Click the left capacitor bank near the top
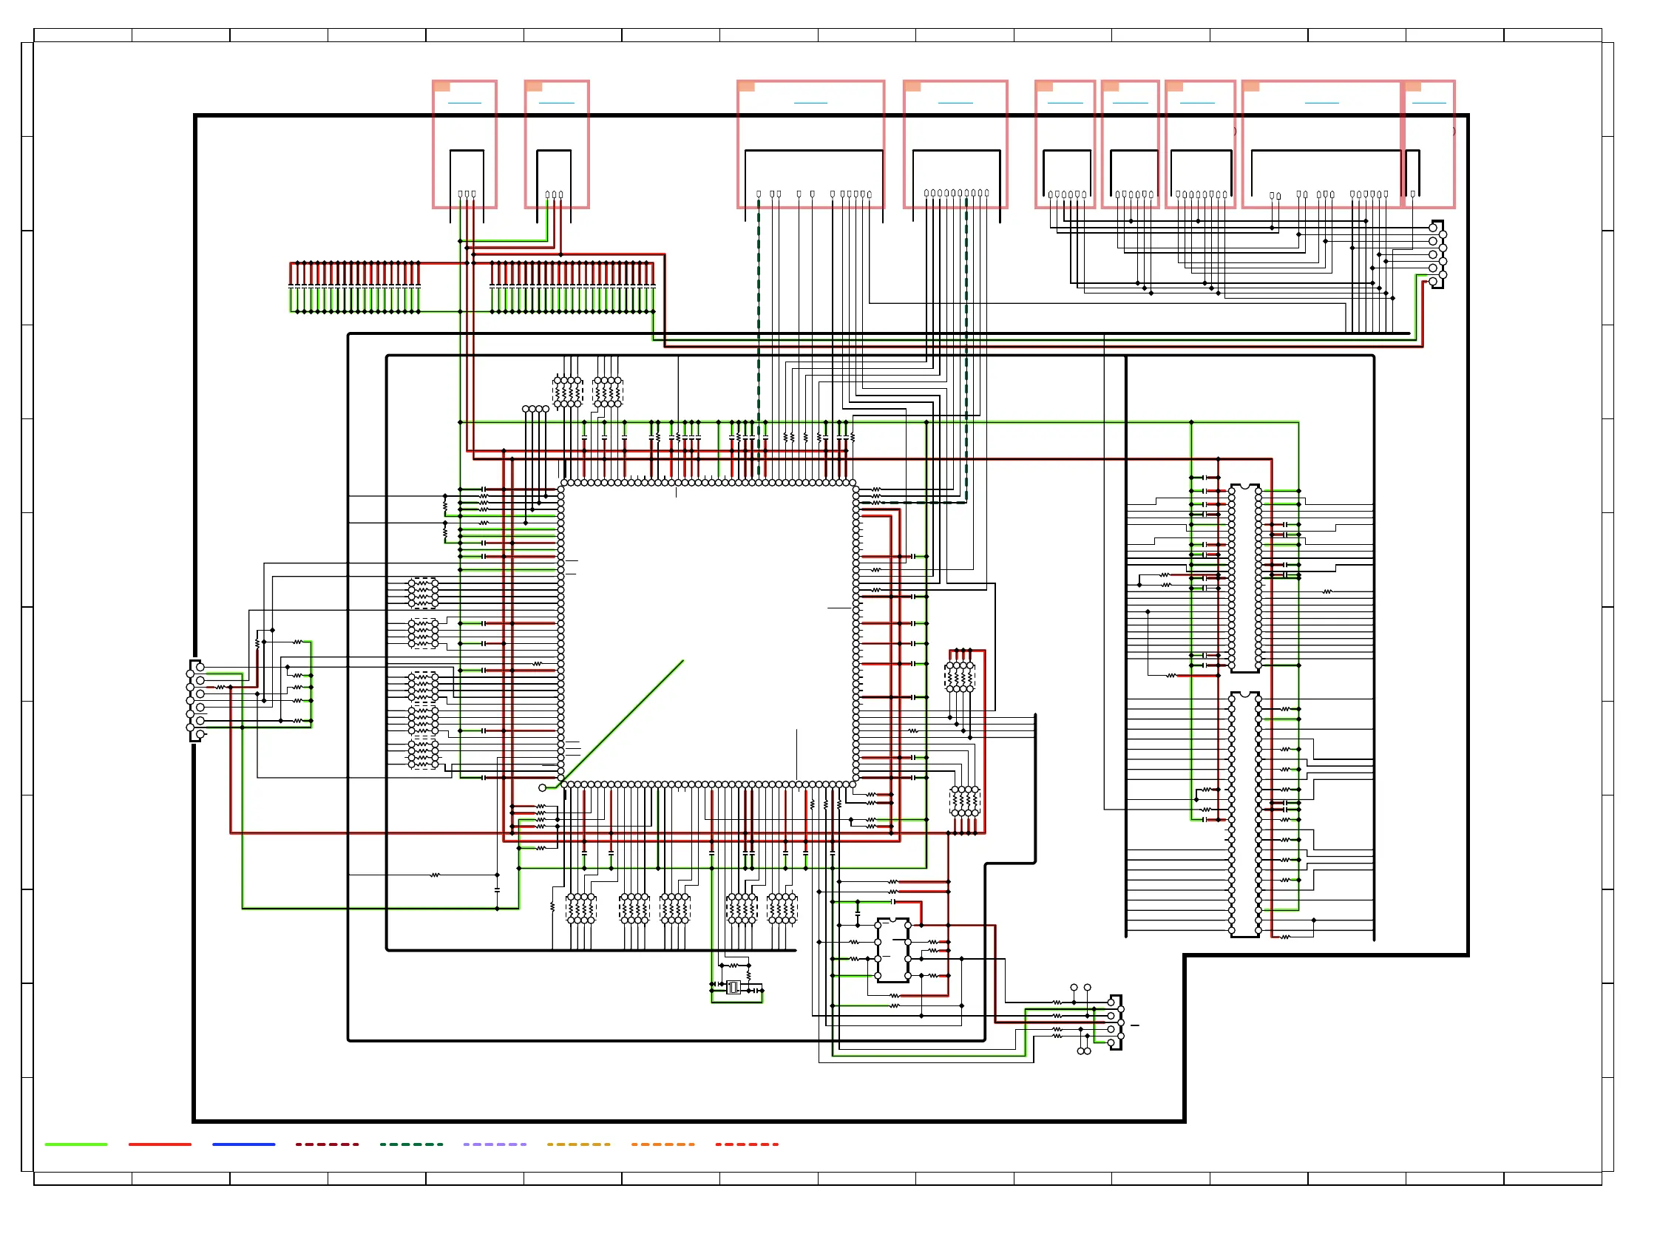The image size is (1677, 1245). 354,286
